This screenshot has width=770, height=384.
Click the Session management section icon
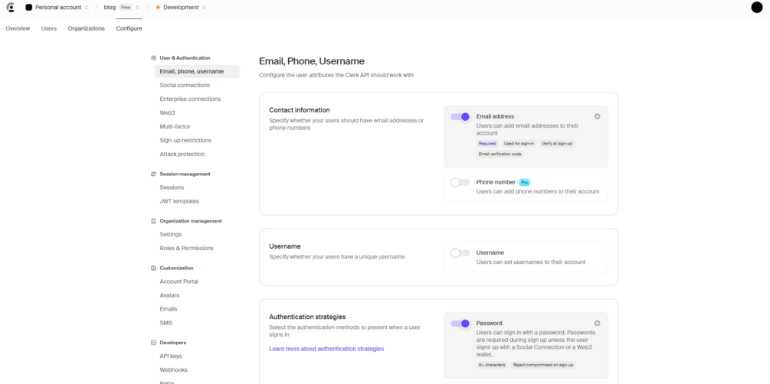[153, 174]
